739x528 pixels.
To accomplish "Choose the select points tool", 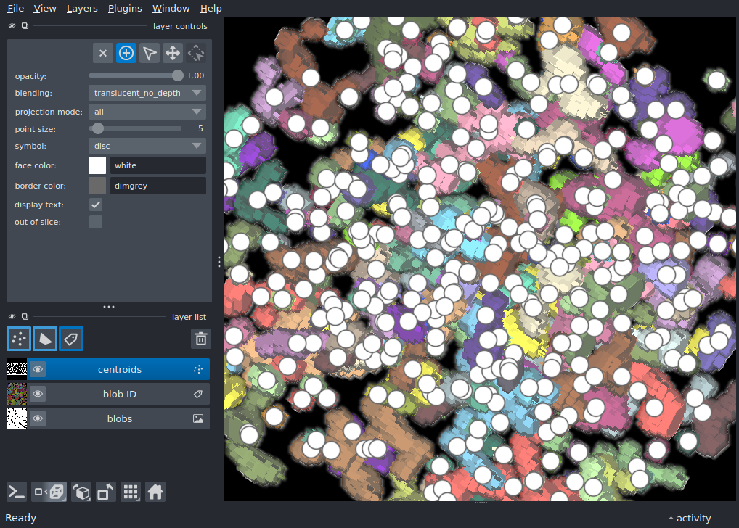I will [149, 53].
